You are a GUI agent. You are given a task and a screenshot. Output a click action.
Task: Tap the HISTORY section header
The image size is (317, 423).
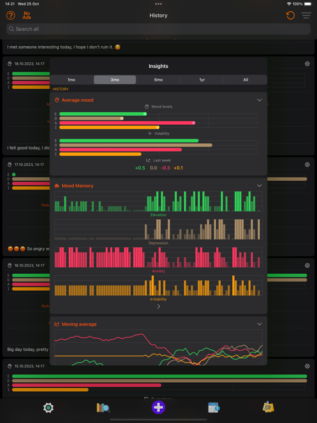[x=61, y=89]
